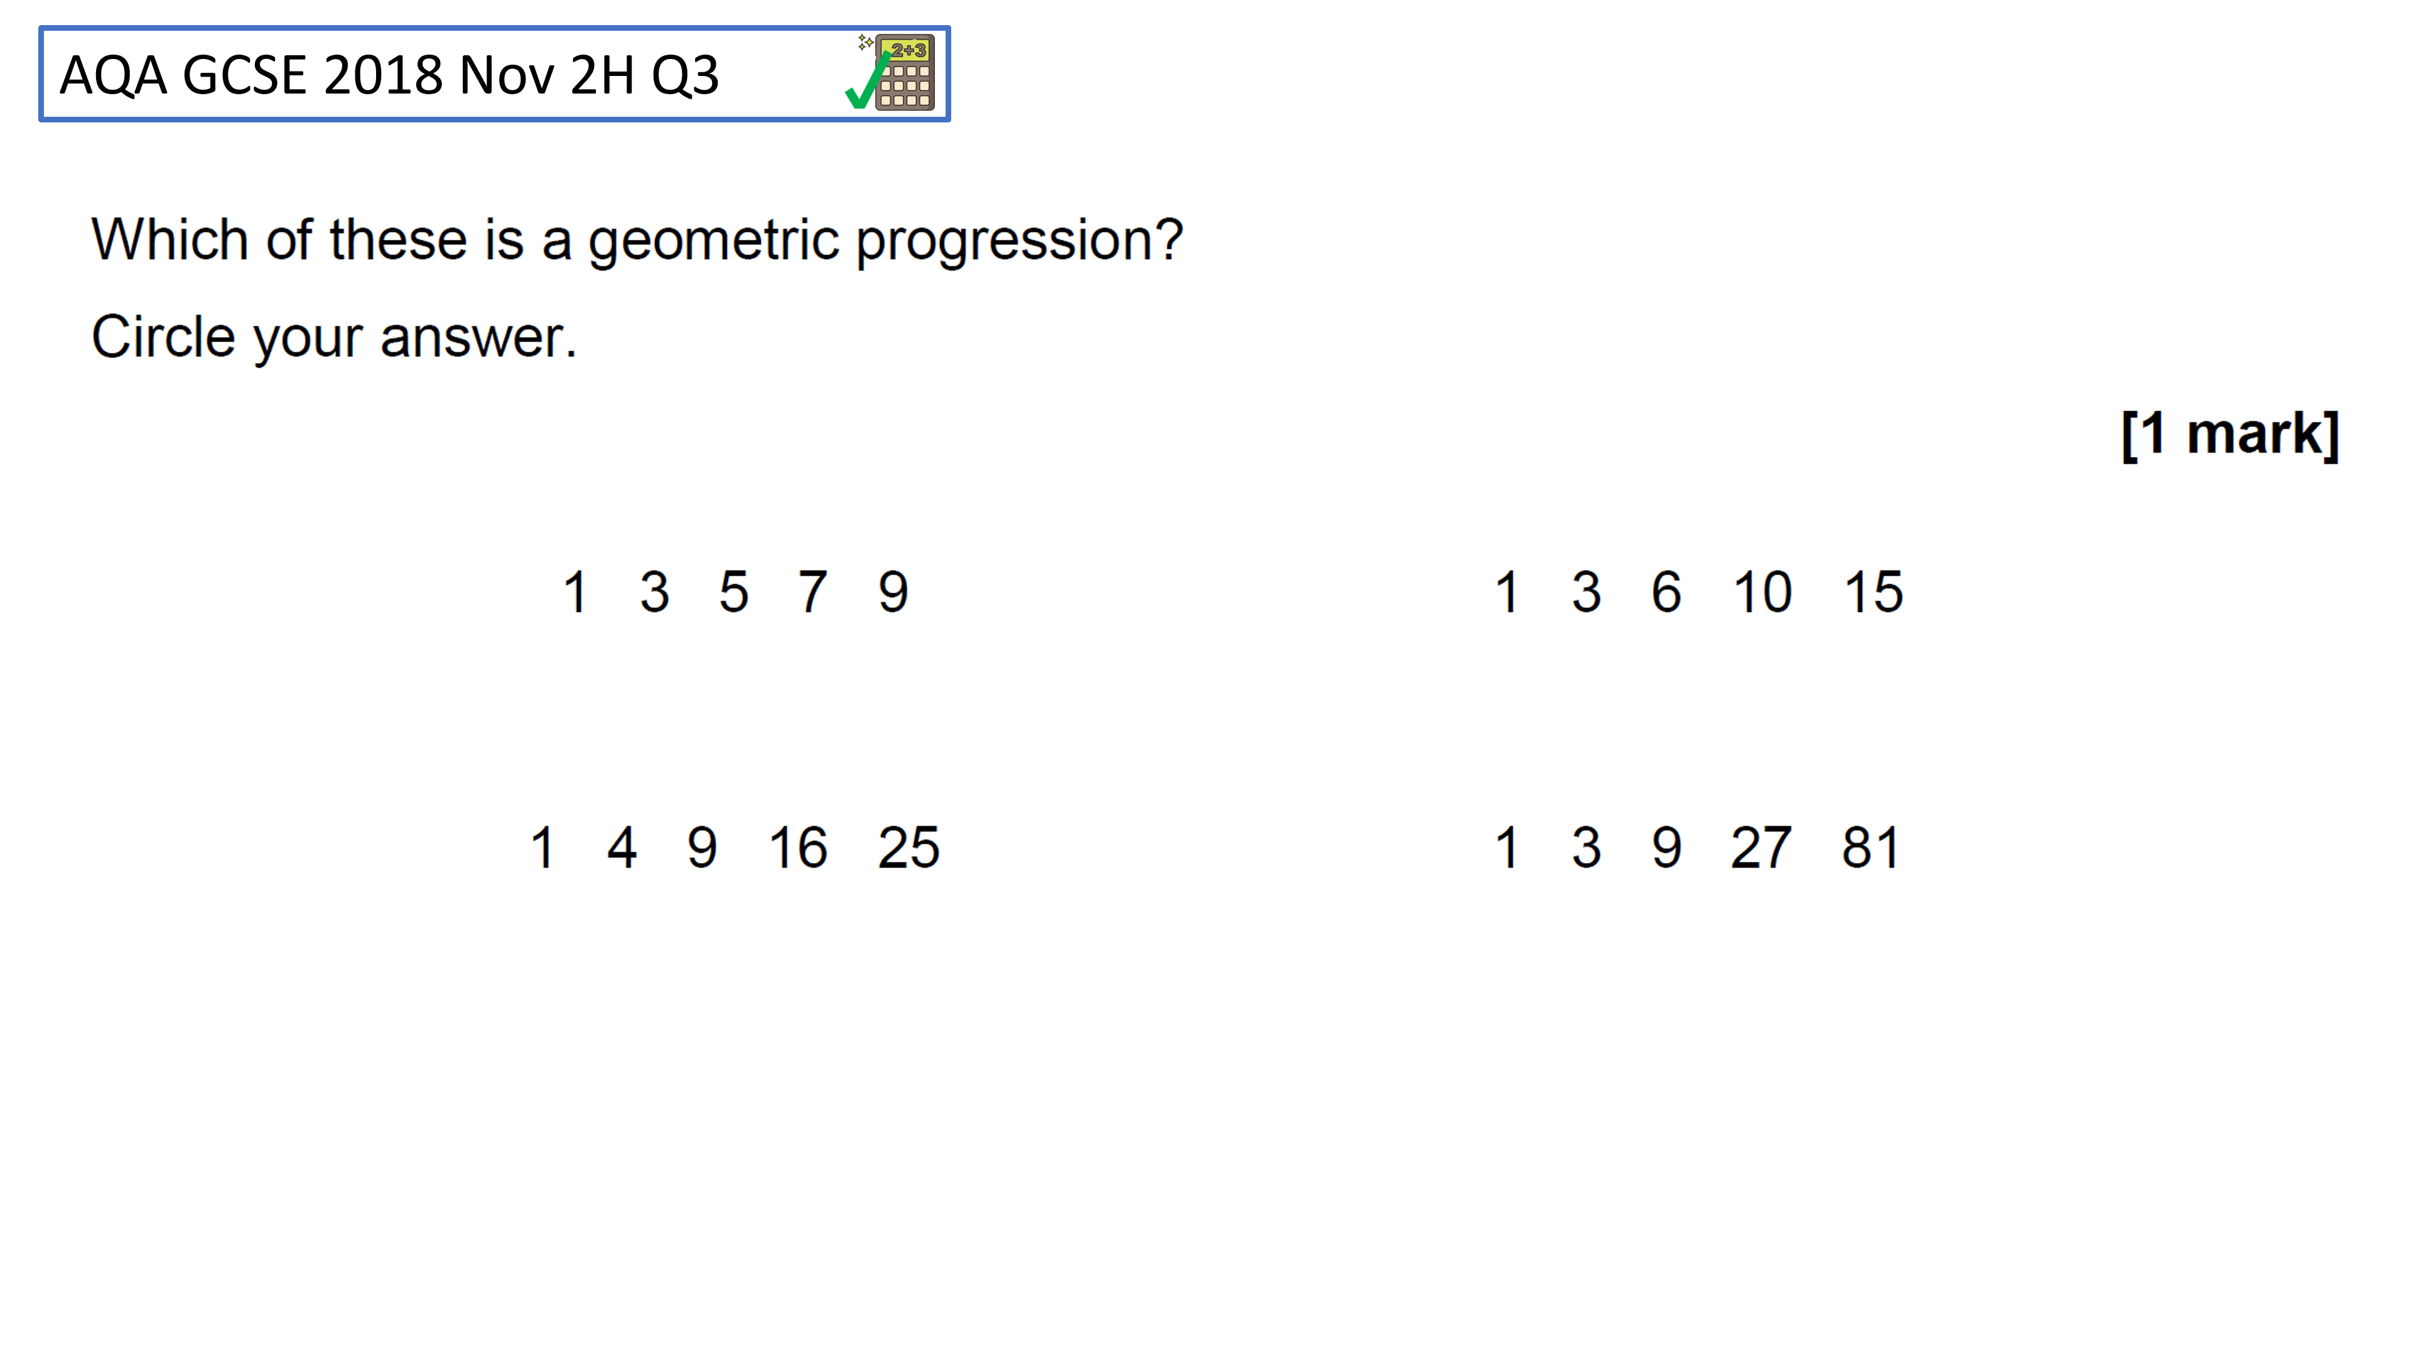Click the AQA GCSE 2018 Nov 2H Q3 title
The height and width of the screenshot is (1356, 2411).
point(389,75)
